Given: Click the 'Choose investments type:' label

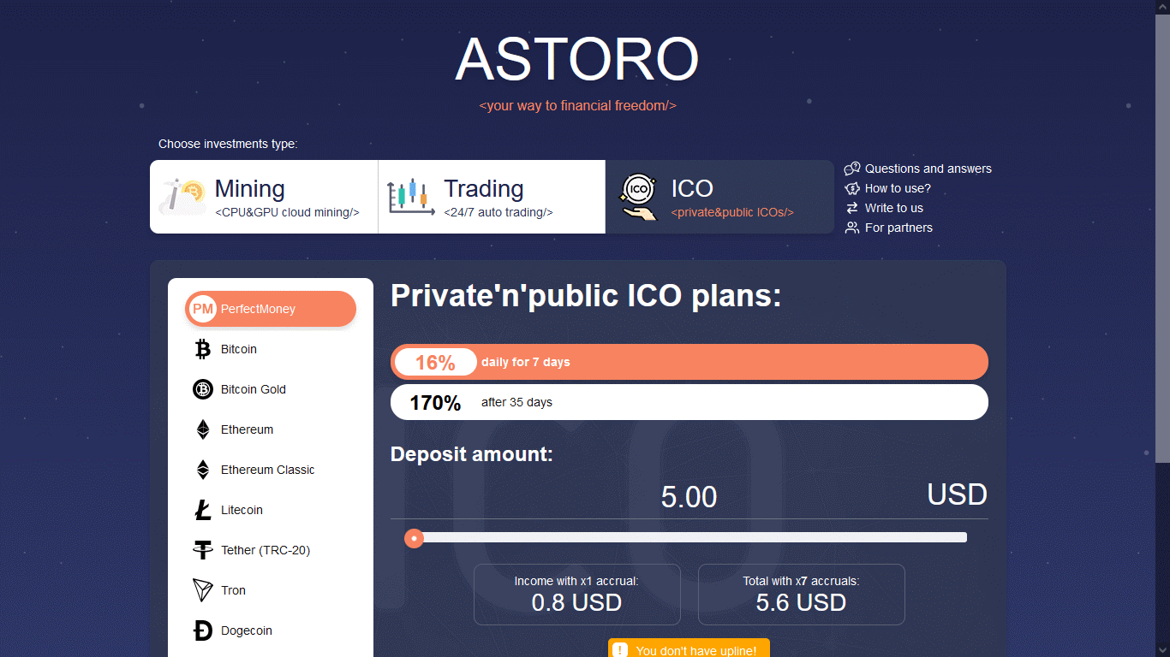Looking at the screenshot, I should click(x=228, y=144).
